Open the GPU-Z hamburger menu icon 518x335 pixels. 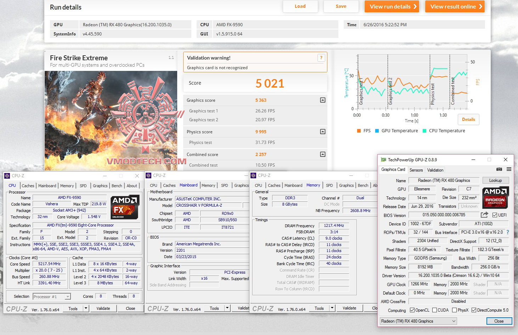(509, 169)
